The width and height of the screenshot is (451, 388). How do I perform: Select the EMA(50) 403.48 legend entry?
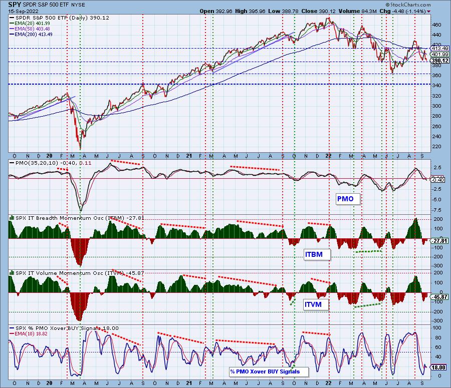click(x=30, y=29)
